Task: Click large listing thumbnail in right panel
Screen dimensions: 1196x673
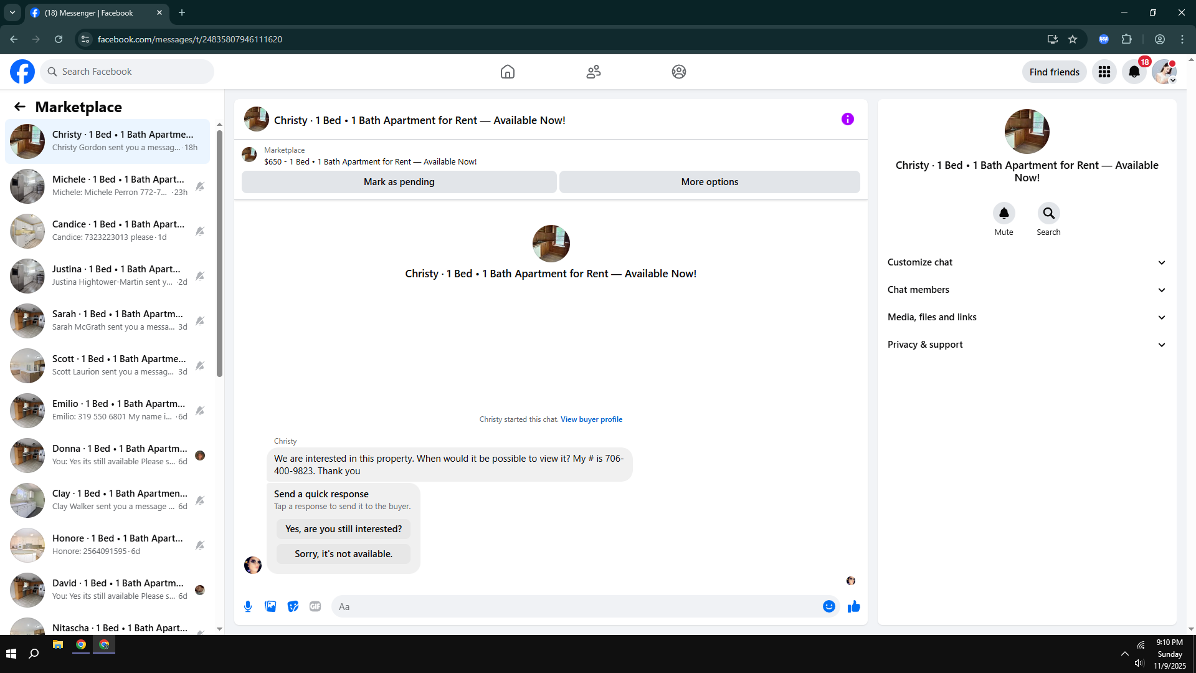Action: pos(1027,131)
